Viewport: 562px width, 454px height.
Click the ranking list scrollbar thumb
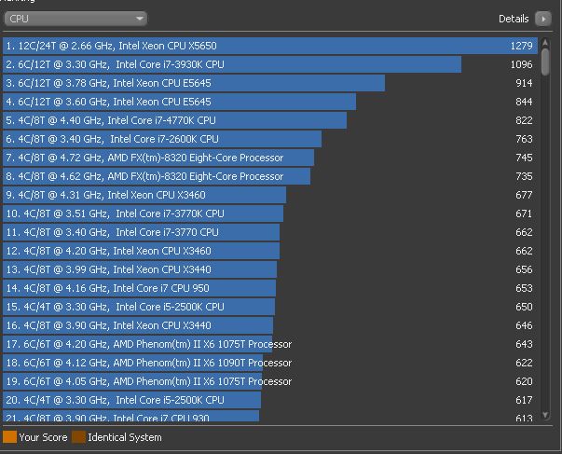click(x=545, y=62)
